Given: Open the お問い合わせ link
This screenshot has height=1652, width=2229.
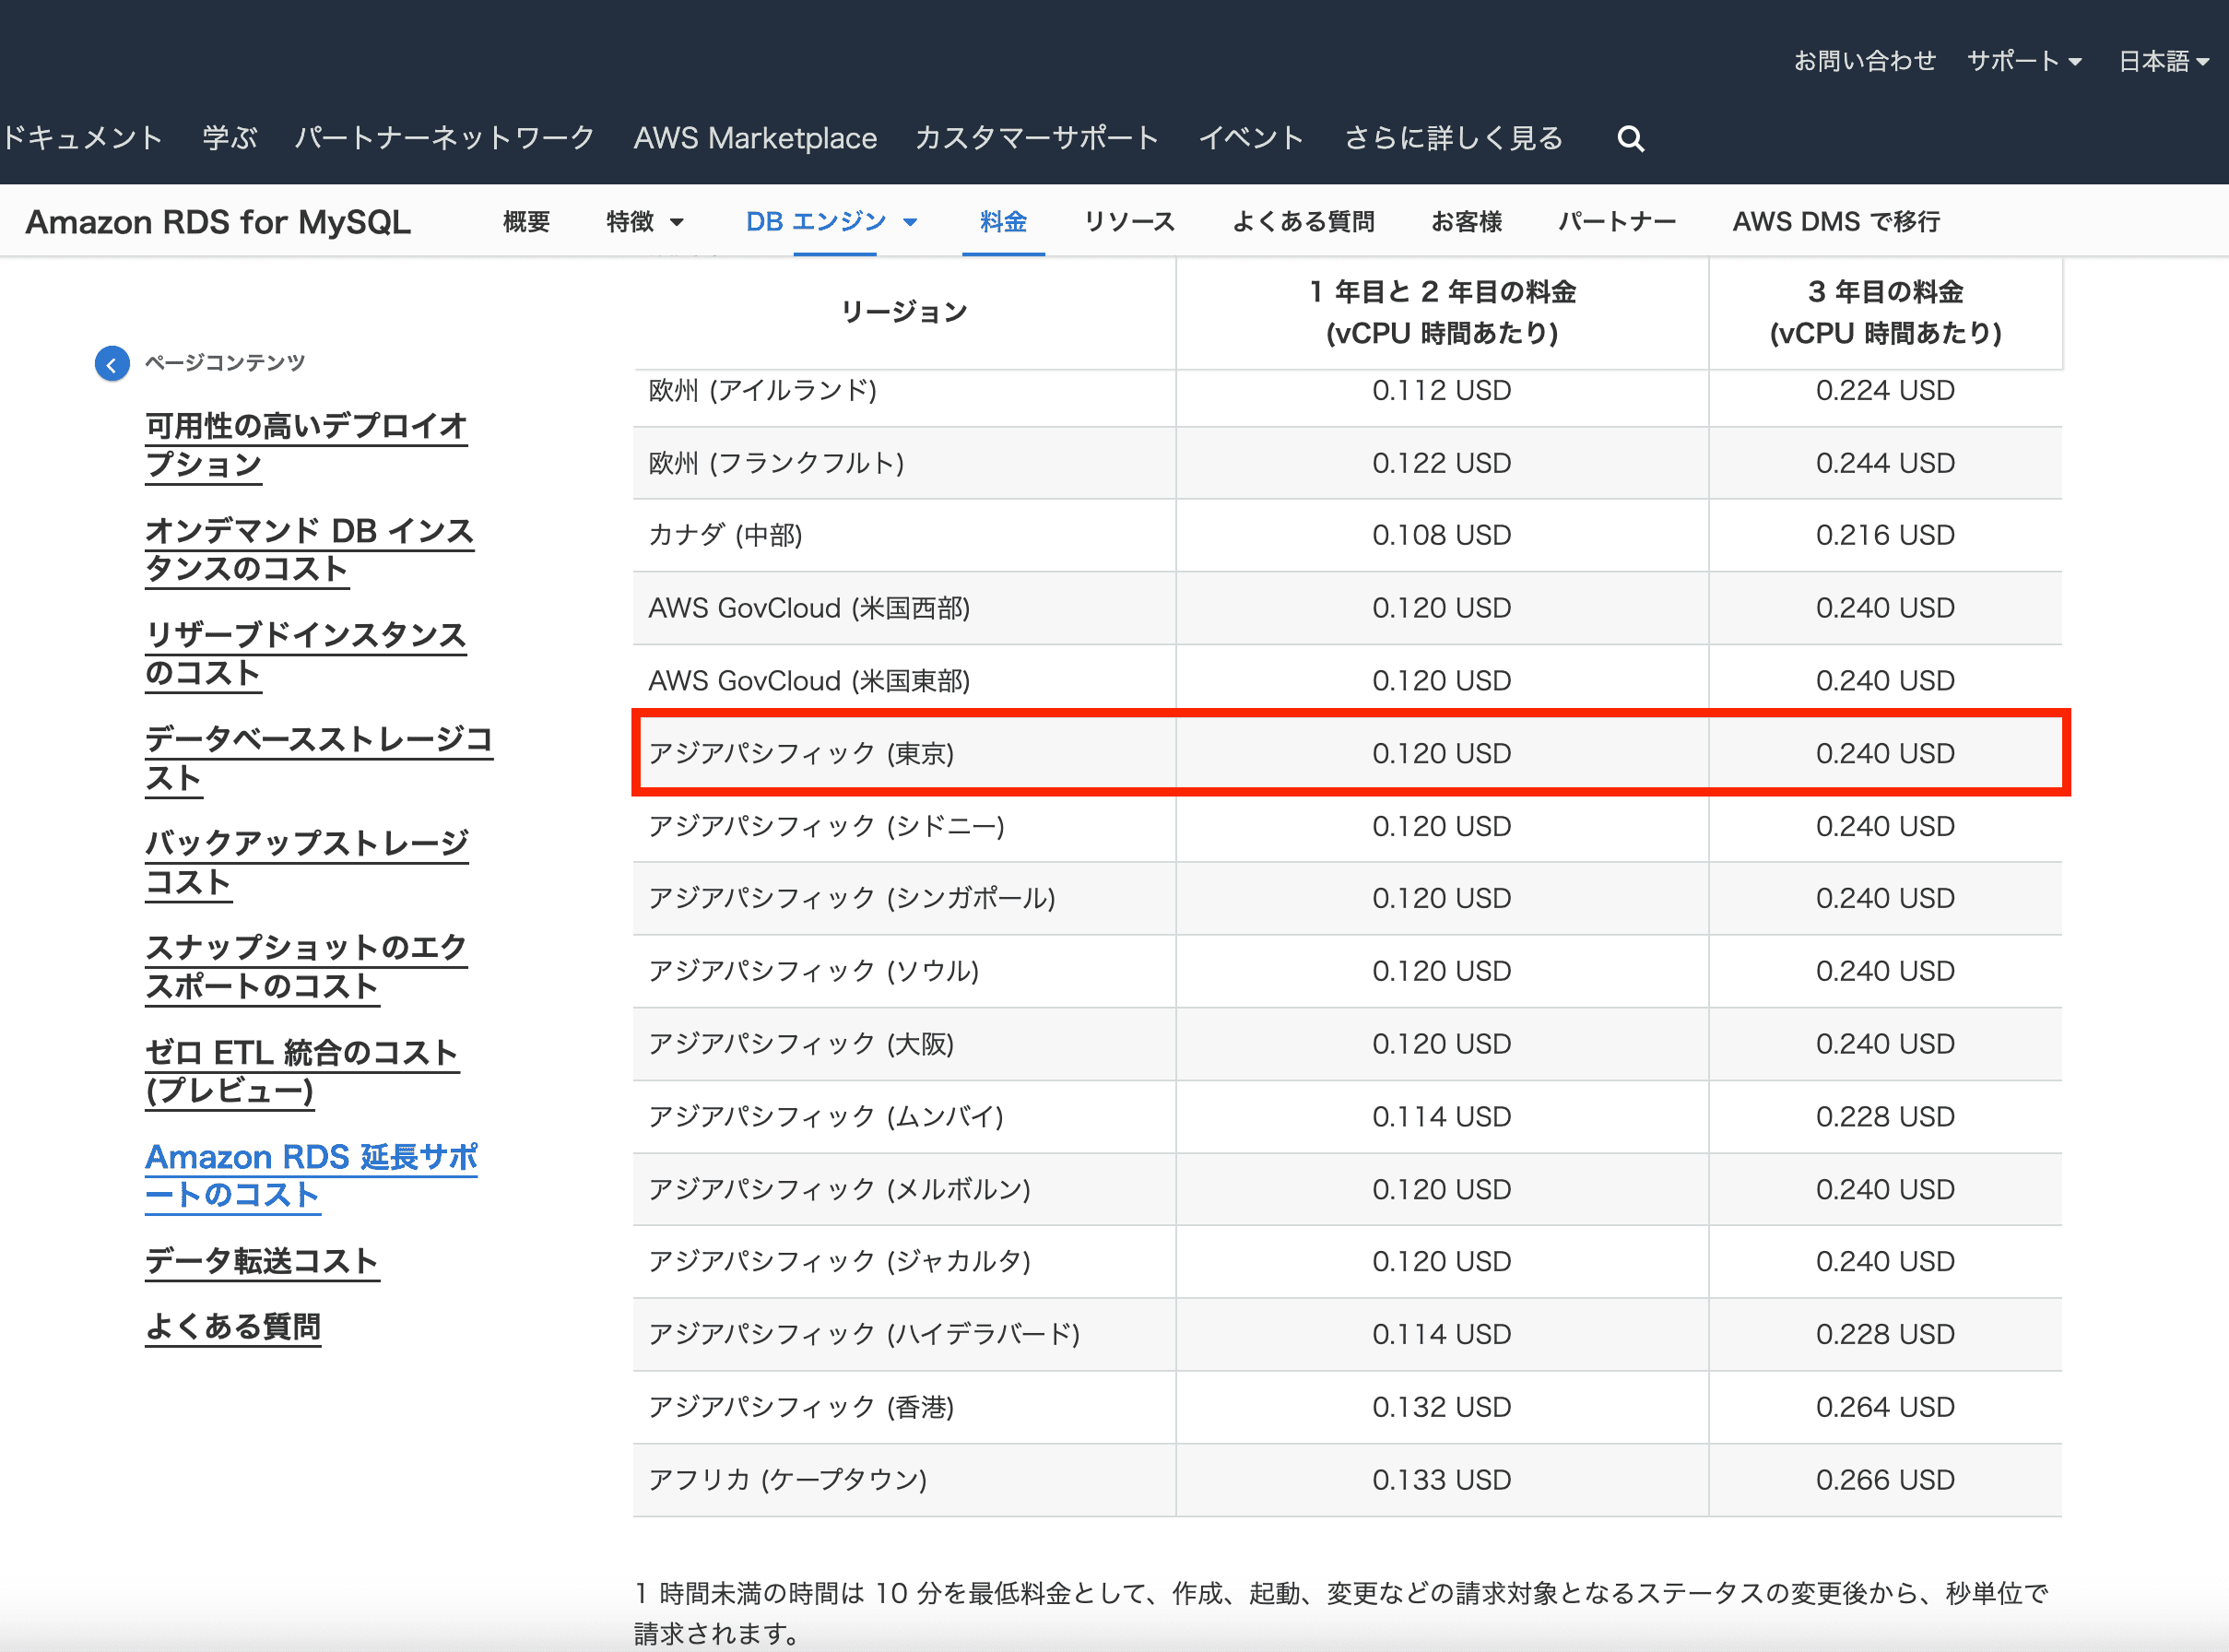Looking at the screenshot, I should click(1864, 61).
